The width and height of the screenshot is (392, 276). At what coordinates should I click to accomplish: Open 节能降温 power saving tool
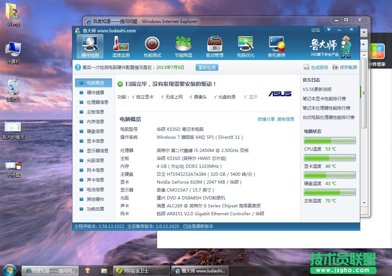pos(184,46)
